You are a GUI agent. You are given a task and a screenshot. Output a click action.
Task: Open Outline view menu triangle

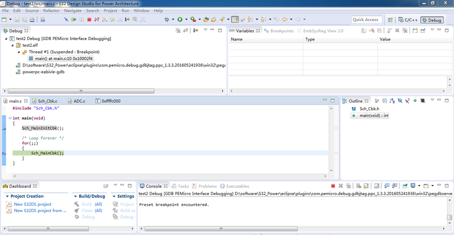point(432,100)
